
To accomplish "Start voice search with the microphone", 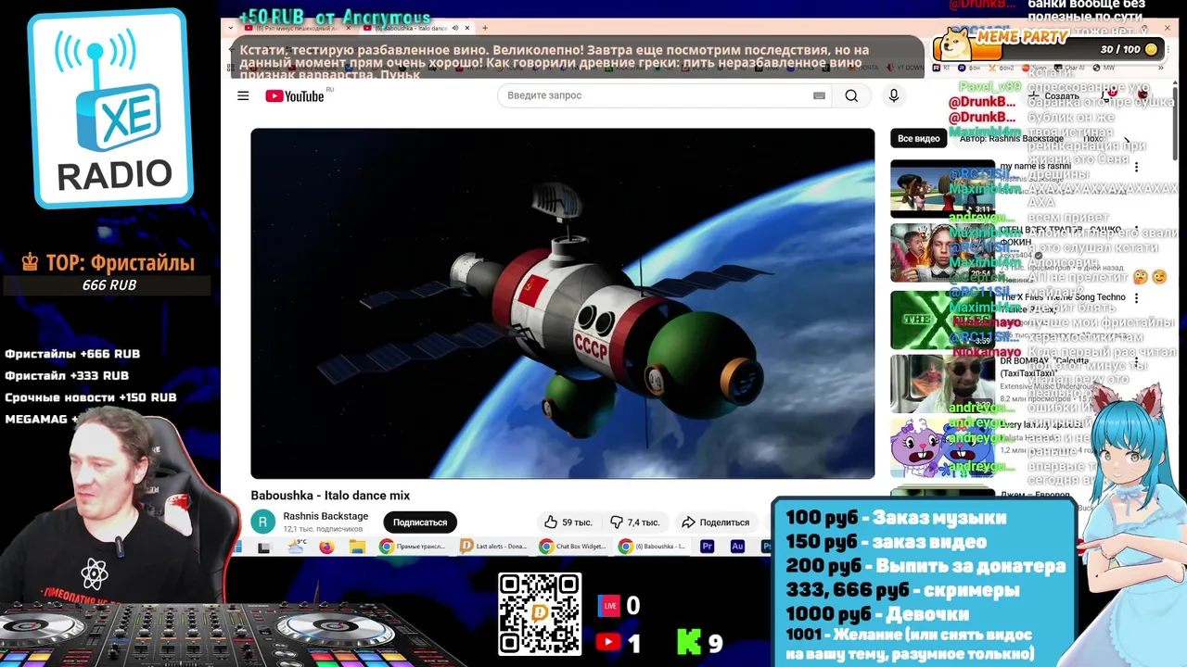I will tap(894, 95).
